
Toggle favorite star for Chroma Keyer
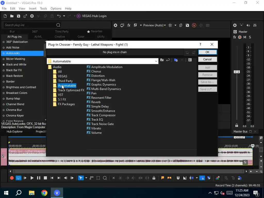(x=3, y=116)
